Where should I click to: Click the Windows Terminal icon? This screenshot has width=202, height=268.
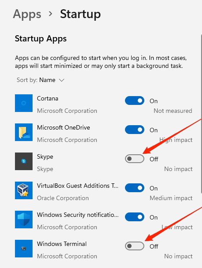pyautogui.click(x=24, y=248)
